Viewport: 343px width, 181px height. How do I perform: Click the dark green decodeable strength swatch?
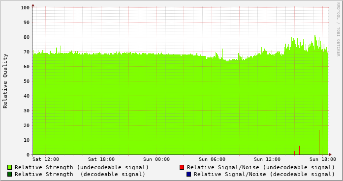point(10,174)
